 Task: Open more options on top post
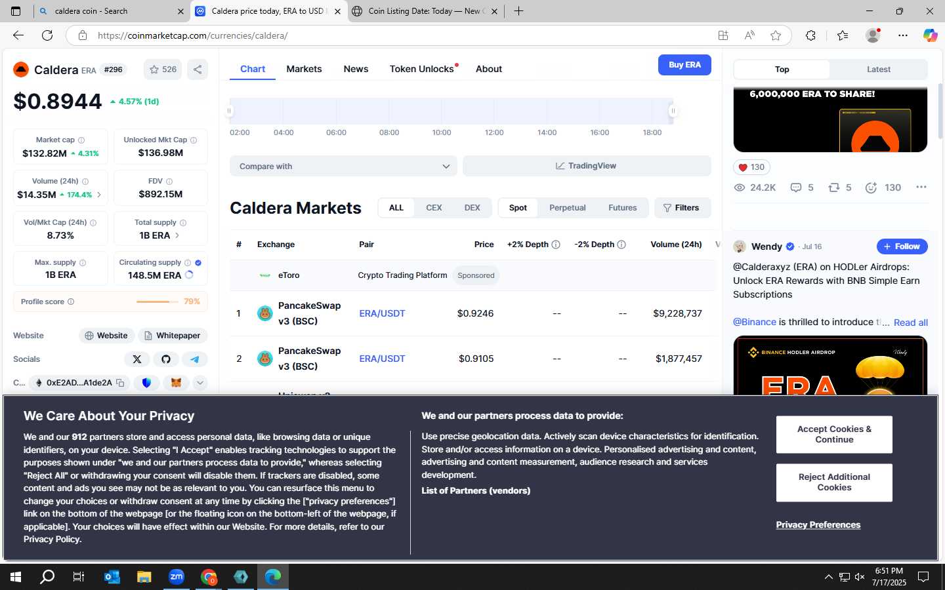point(921,187)
